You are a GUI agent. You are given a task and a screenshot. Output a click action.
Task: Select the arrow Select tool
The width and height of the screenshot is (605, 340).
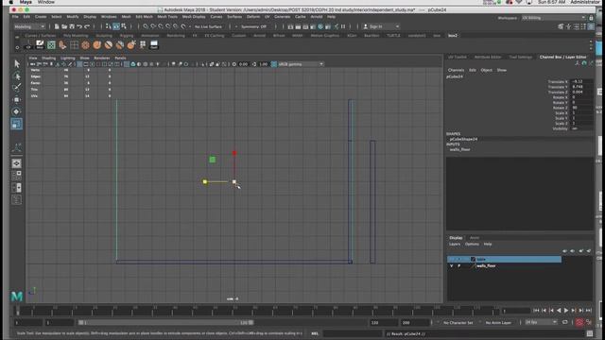coord(17,63)
